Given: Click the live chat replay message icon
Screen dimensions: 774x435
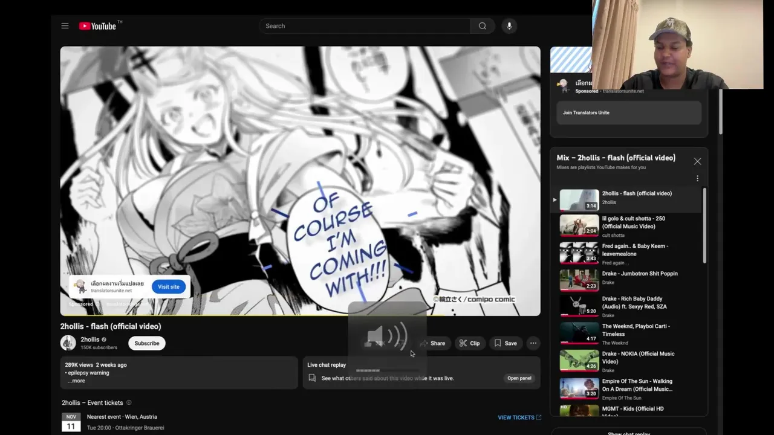Looking at the screenshot, I should coord(312,378).
